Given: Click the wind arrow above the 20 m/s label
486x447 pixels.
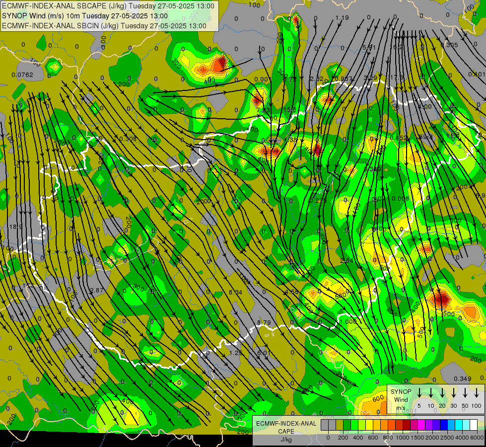Looking at the screenshot, I should coord(442,393).
